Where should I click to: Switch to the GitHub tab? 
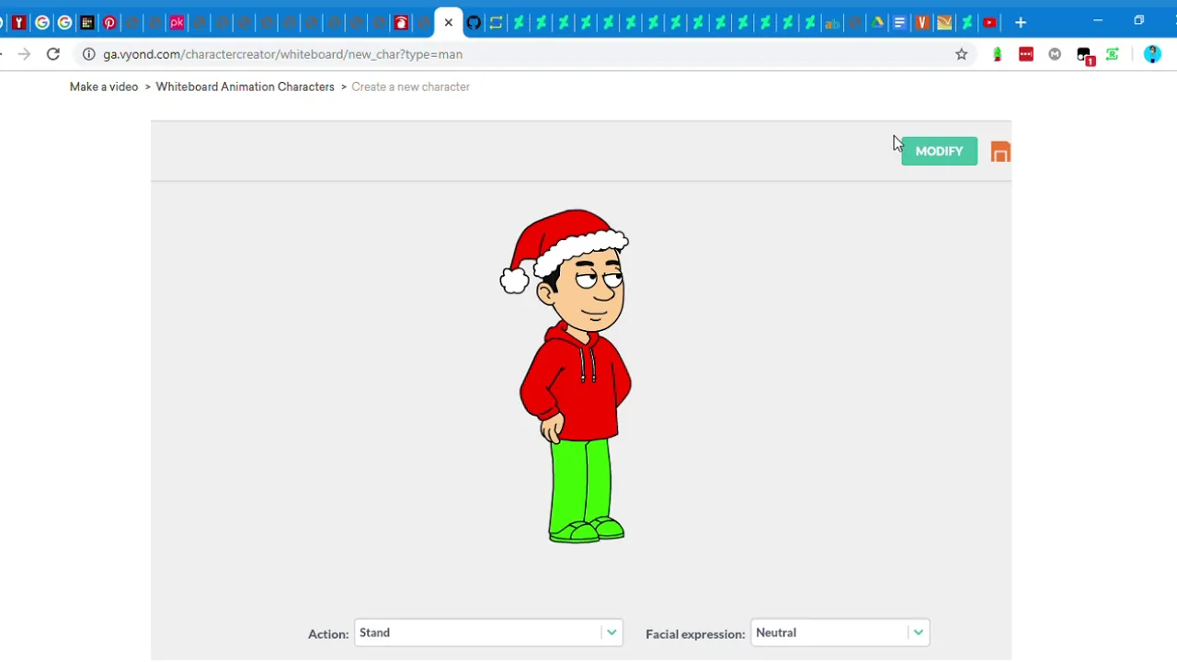pos(474,22)
